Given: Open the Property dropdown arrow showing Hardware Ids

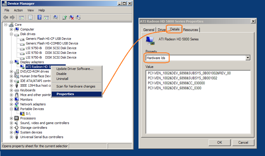Looking at the screenshot, I should pos(248,58).
